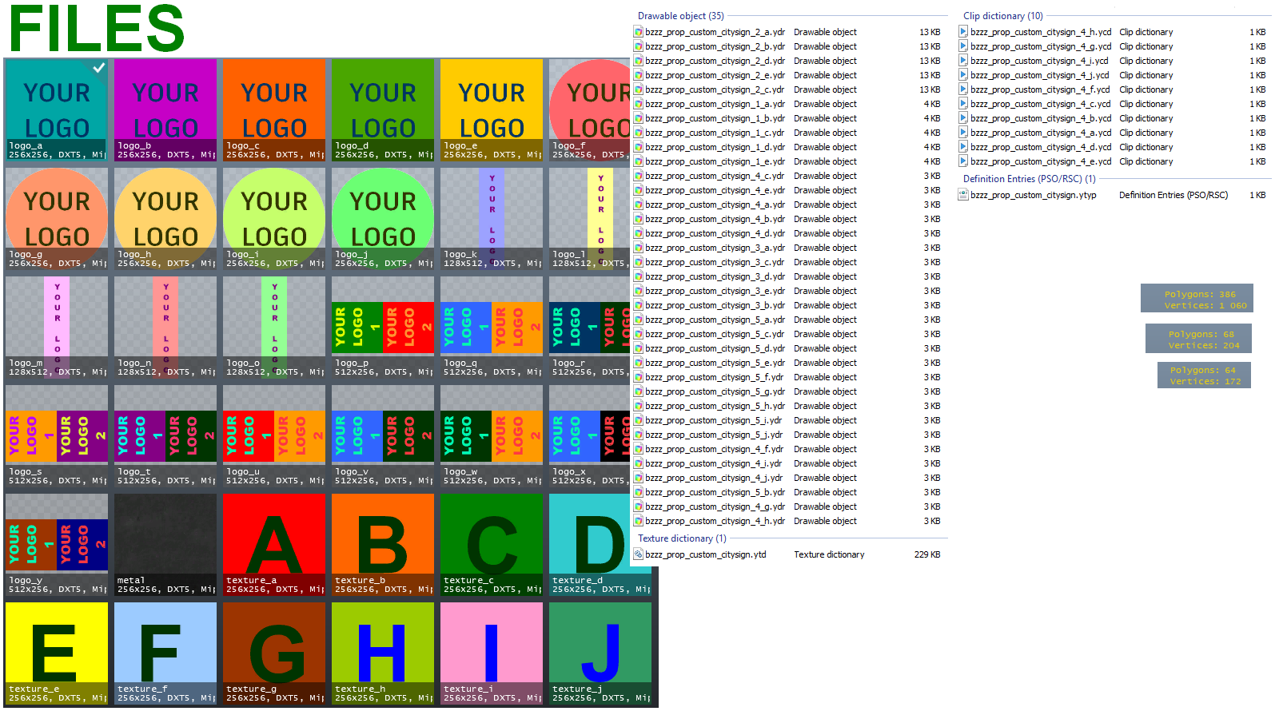The image size is (1279, 719).
Task: Click icon of bzzz_prop_custom_citysign_4_h.ycd clip dictionary
Action: pos(963,32)
